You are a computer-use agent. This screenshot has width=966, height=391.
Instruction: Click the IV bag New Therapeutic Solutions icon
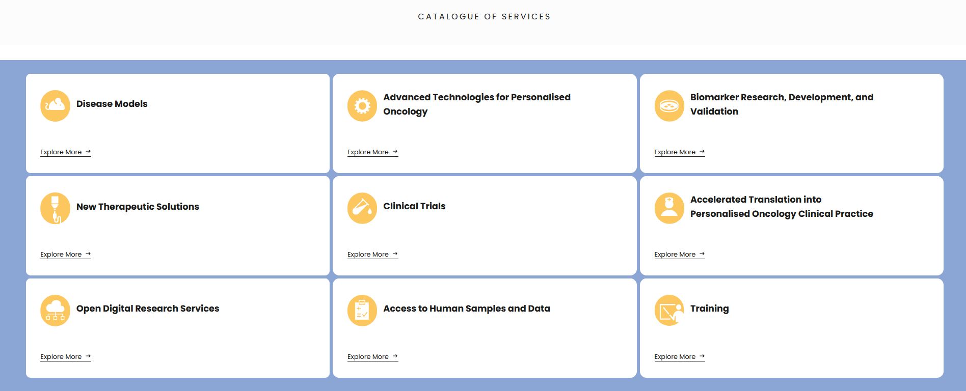click(55, 208)
